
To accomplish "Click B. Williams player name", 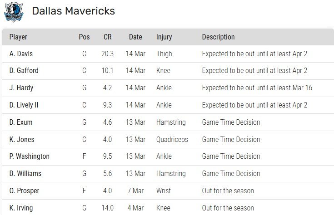I will [25, 173].
